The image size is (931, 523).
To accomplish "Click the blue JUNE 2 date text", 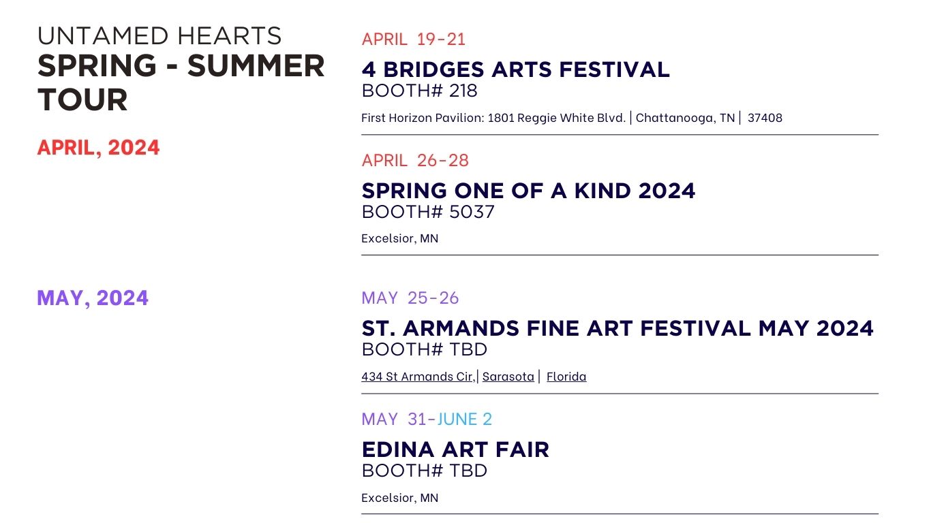I will 465,419.
